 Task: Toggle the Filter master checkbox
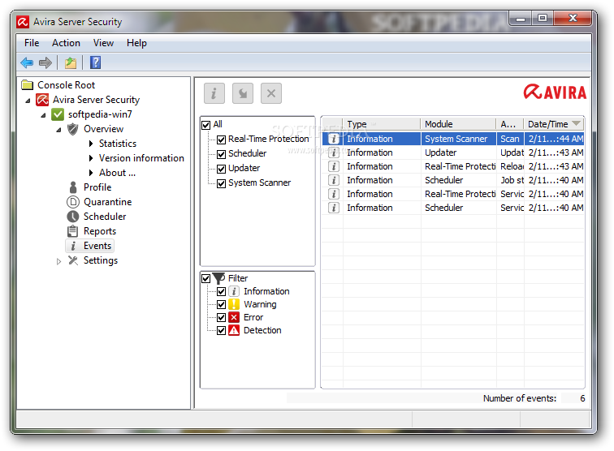(206, 278)
